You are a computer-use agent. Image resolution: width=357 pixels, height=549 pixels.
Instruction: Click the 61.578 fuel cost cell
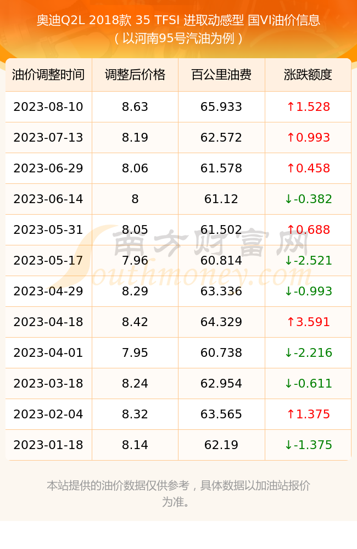(221, 169)
